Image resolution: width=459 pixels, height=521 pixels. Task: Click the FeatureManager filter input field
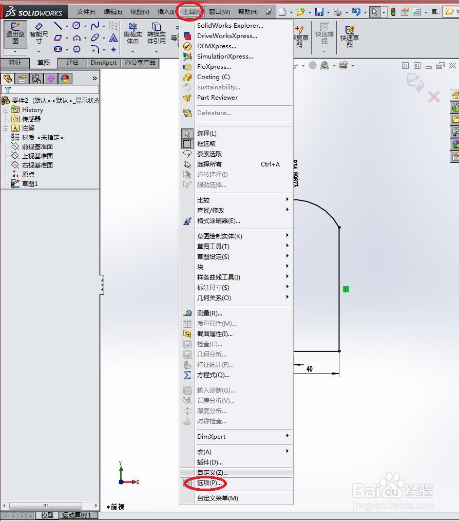[50, 89]
